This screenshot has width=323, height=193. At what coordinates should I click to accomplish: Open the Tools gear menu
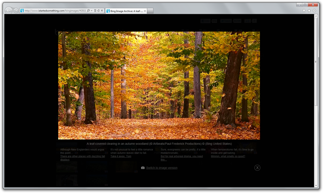tap(314, 11)
